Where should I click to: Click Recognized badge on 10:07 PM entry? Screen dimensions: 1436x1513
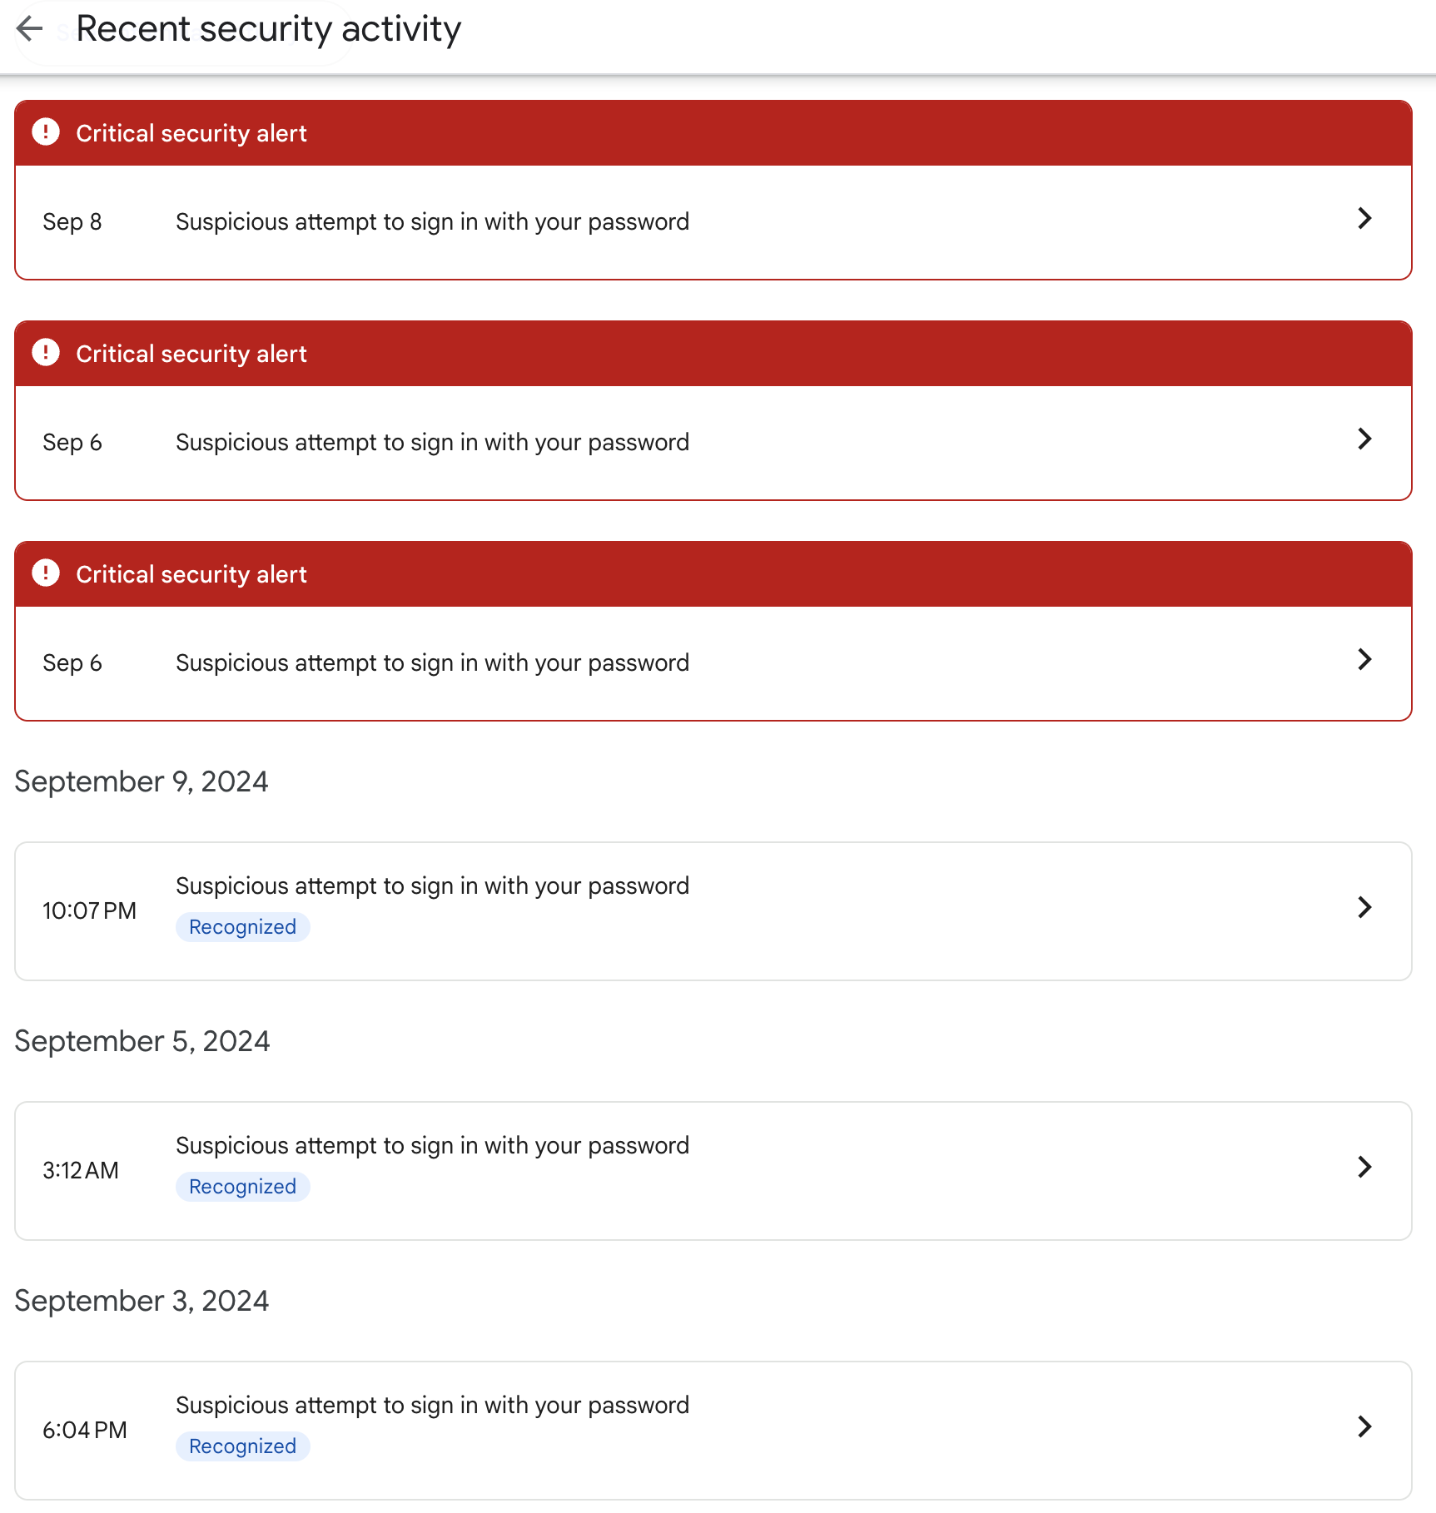(x=242, y=927)
